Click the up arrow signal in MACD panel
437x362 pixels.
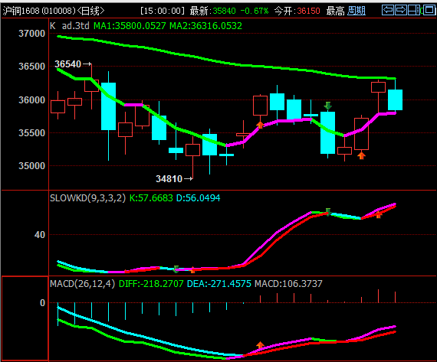click(x=260, y=345)
